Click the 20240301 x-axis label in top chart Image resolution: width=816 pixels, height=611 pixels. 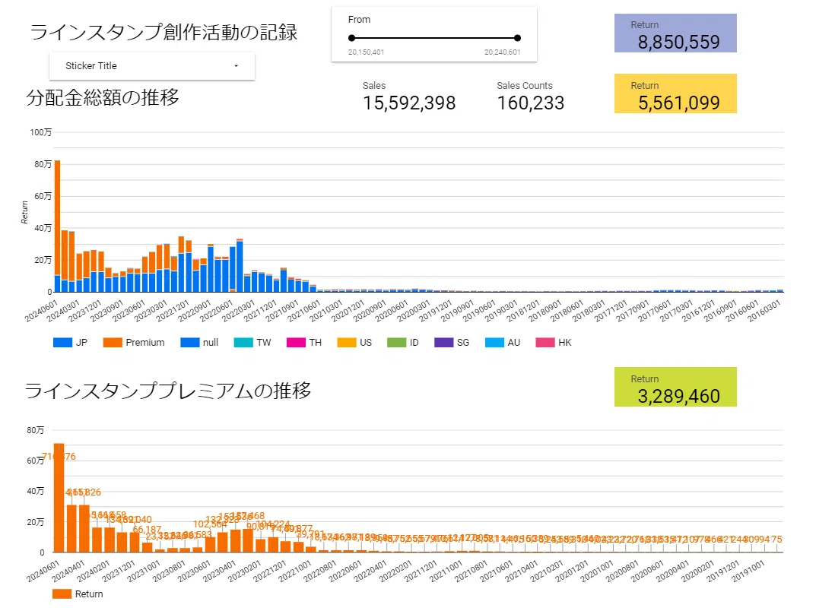point(63,311)
